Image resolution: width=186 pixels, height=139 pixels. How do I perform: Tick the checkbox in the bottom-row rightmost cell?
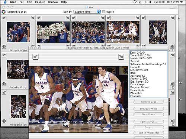[173, 125]
